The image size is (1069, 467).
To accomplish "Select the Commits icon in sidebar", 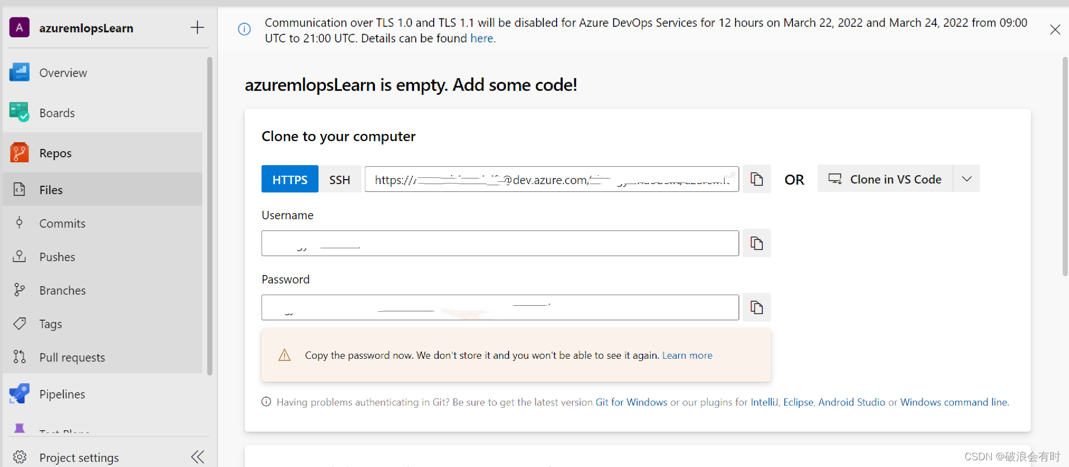I will [20, 223].
